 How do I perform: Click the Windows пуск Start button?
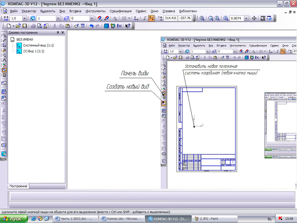click(x=14, y=219)
